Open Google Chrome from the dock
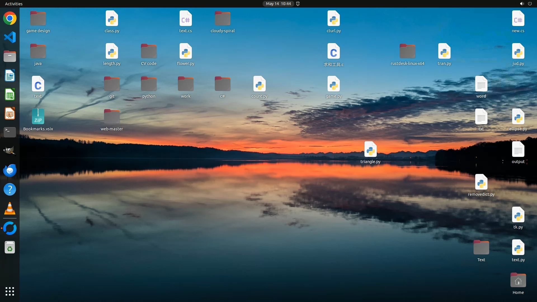The height and width of the screenshot is (302, 537). point(10,18)
